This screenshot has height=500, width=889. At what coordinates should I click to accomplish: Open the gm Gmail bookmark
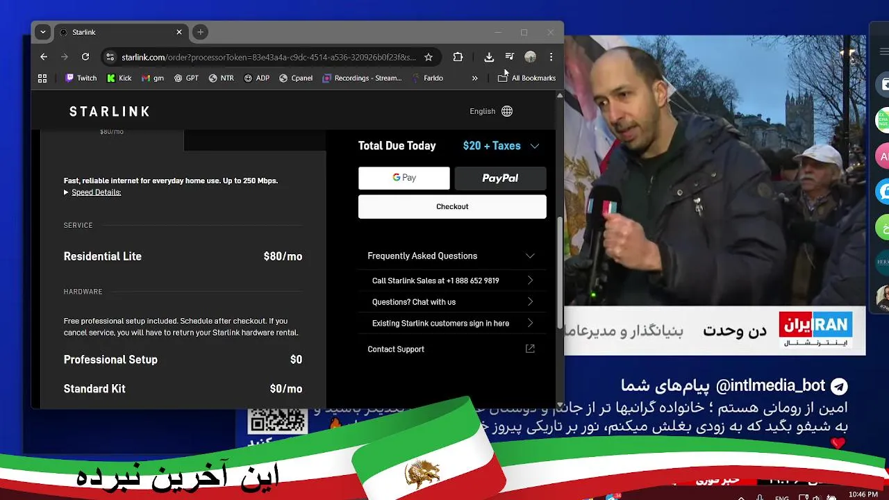(152, 78)
